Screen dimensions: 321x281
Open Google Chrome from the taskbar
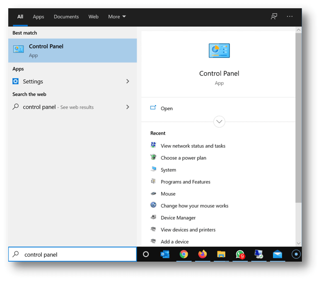tap(183, 254)
